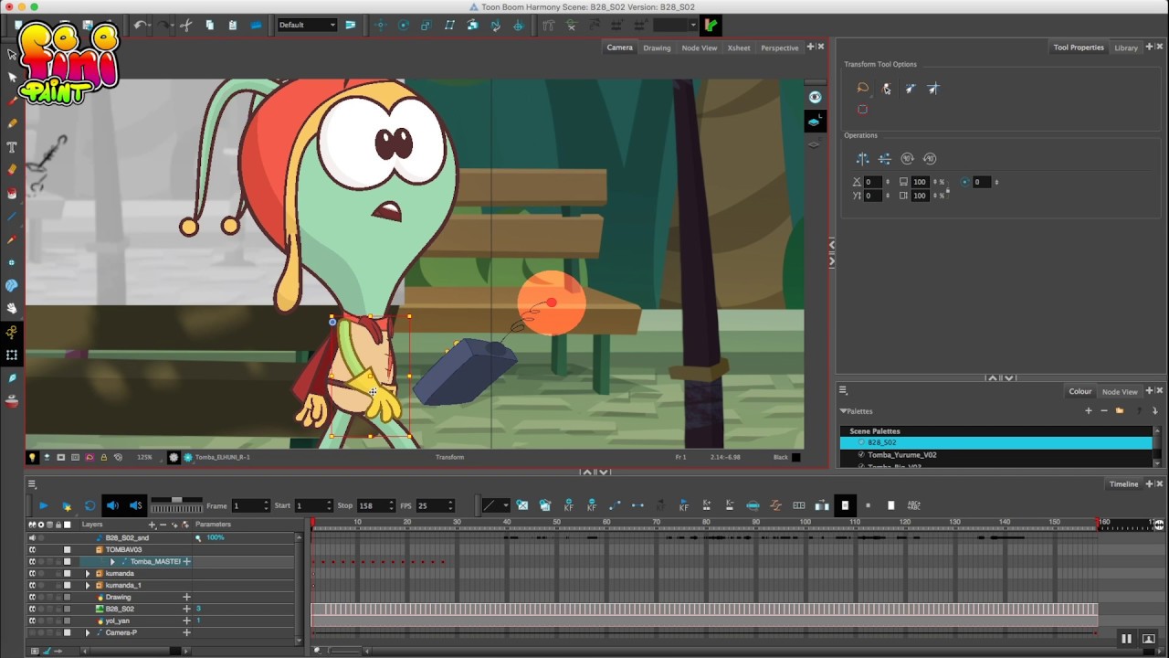Click the Add Keyframe icon in timeline toolbar
Viewport: 1169px width, 658px height.
pyautogui.click(x=568, y=505)
